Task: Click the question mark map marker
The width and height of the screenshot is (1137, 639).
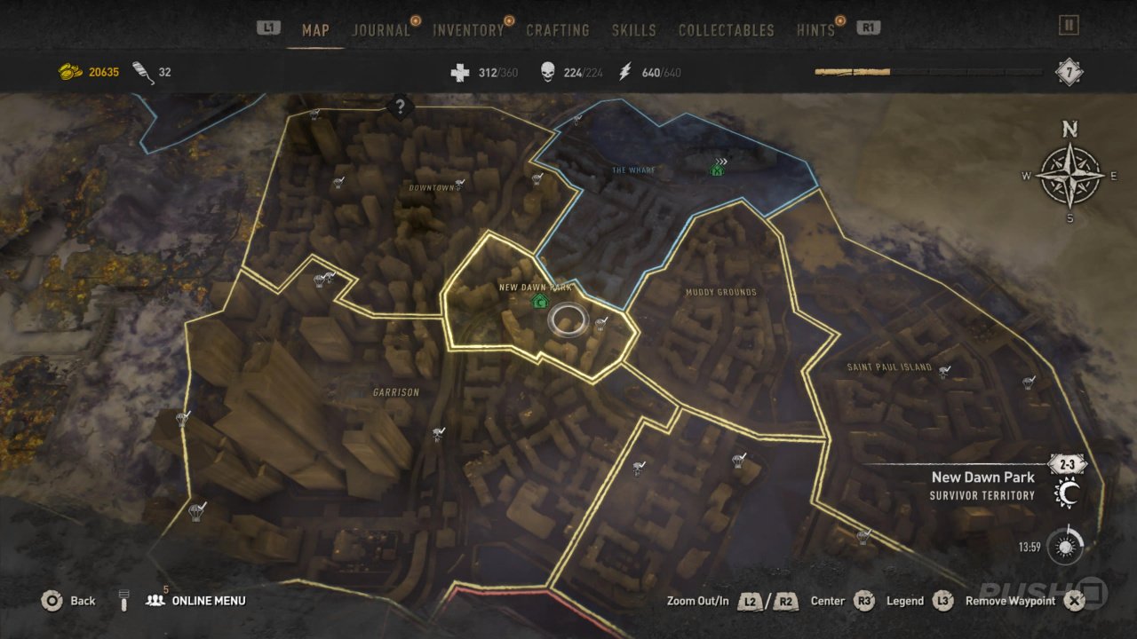Action: coord(401,107)
